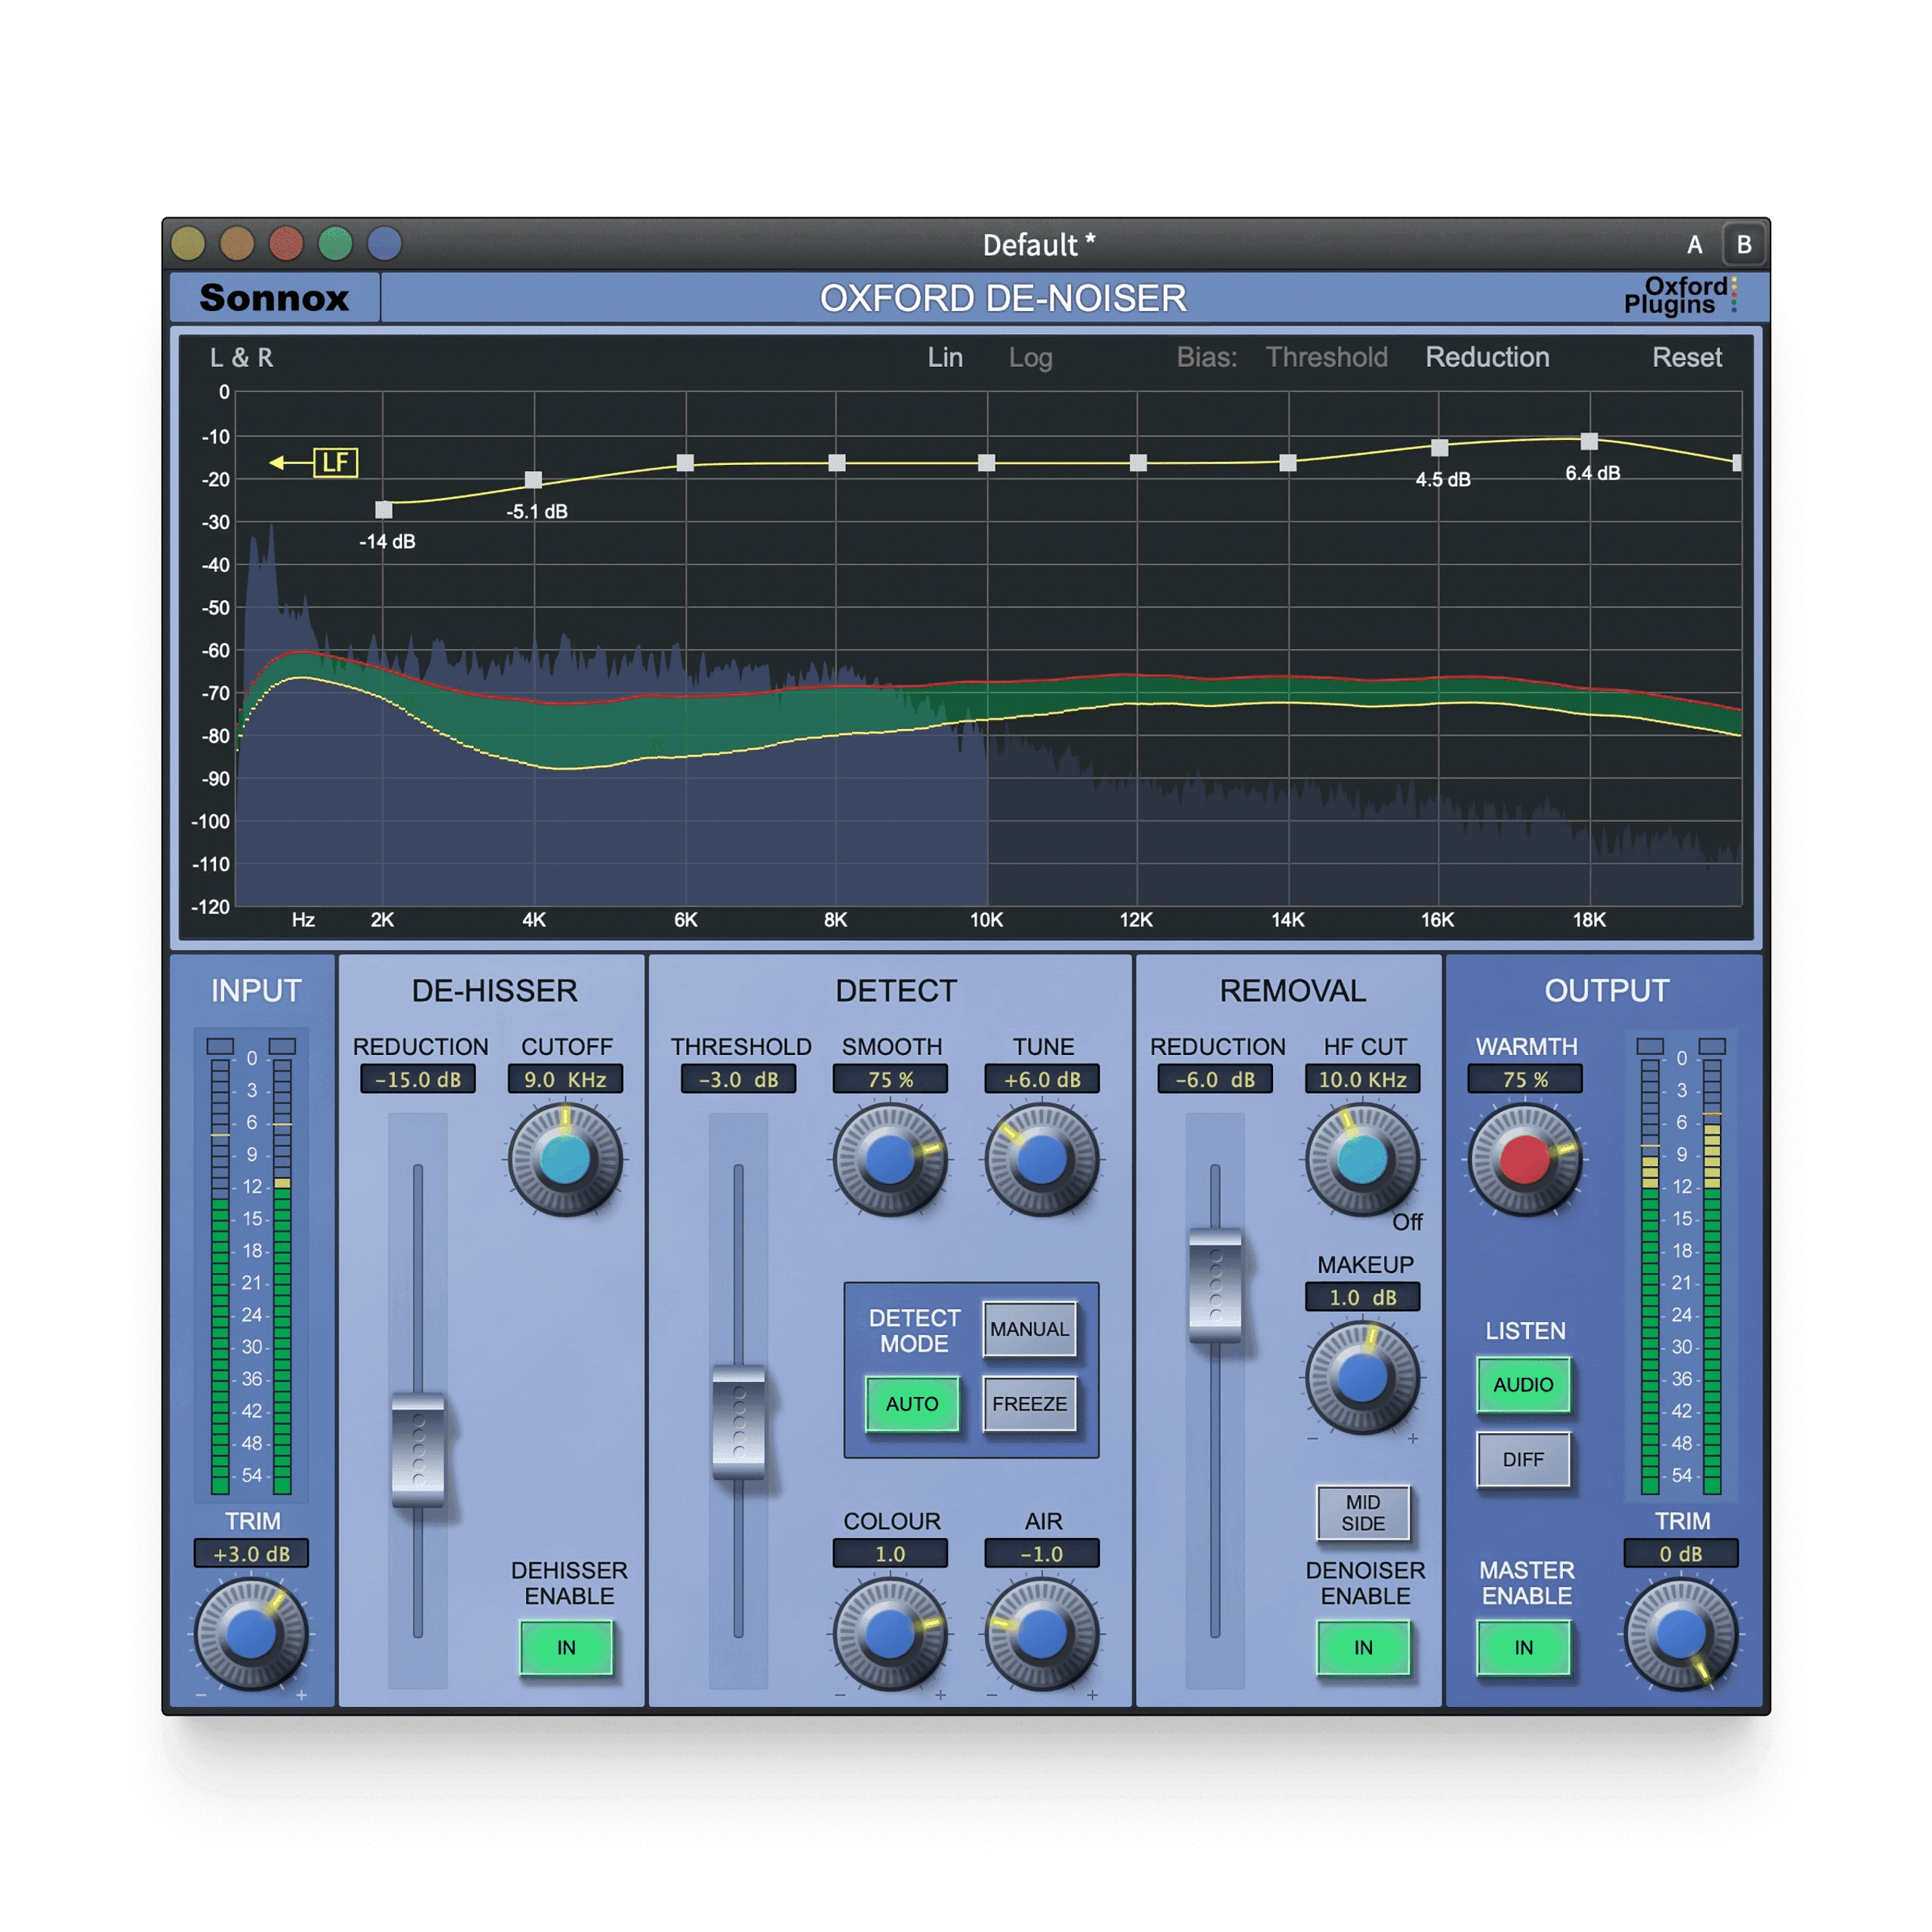
Task: Open the Default preset name menu
Action: point(1039,245)
